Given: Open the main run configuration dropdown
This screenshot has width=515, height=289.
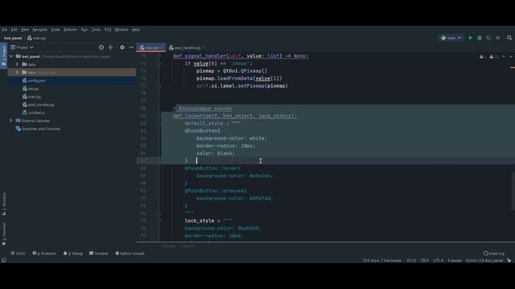Looking at the screenshot, I should click(451, 38).
